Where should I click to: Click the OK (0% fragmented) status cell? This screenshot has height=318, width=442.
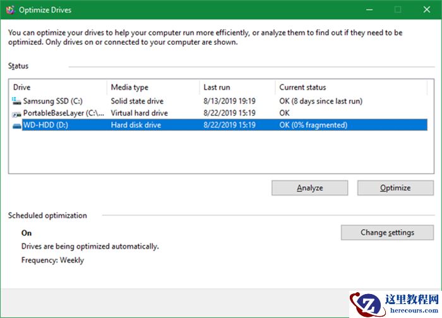pyautogui.click(x=313, y=125)
